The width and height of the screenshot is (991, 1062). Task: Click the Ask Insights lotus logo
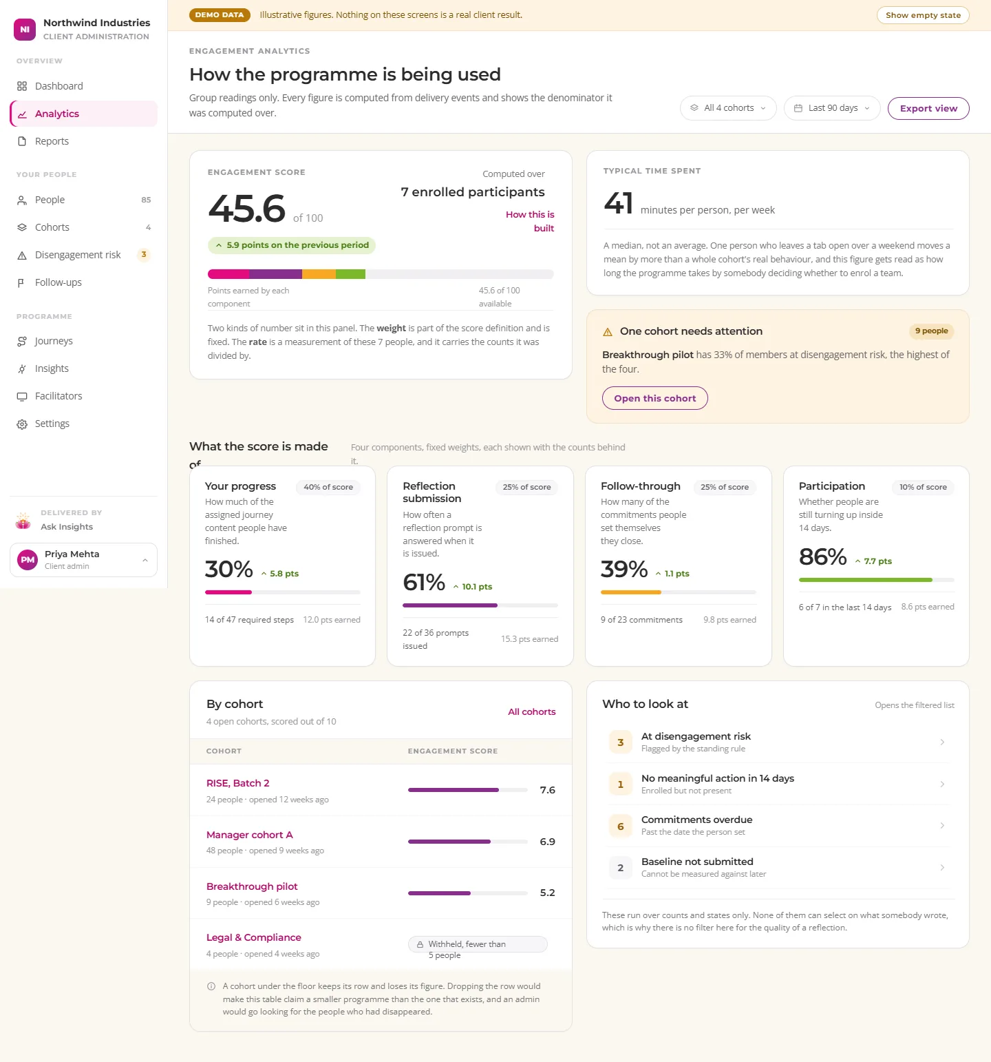(23, 520)
